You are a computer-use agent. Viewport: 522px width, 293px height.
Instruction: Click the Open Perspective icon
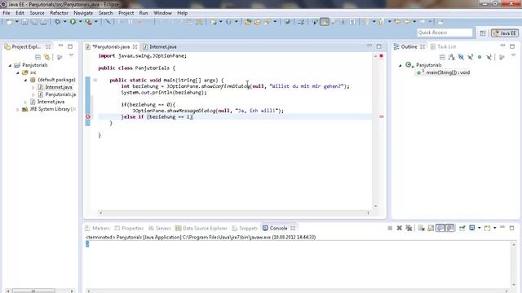(x=483, y=33)
